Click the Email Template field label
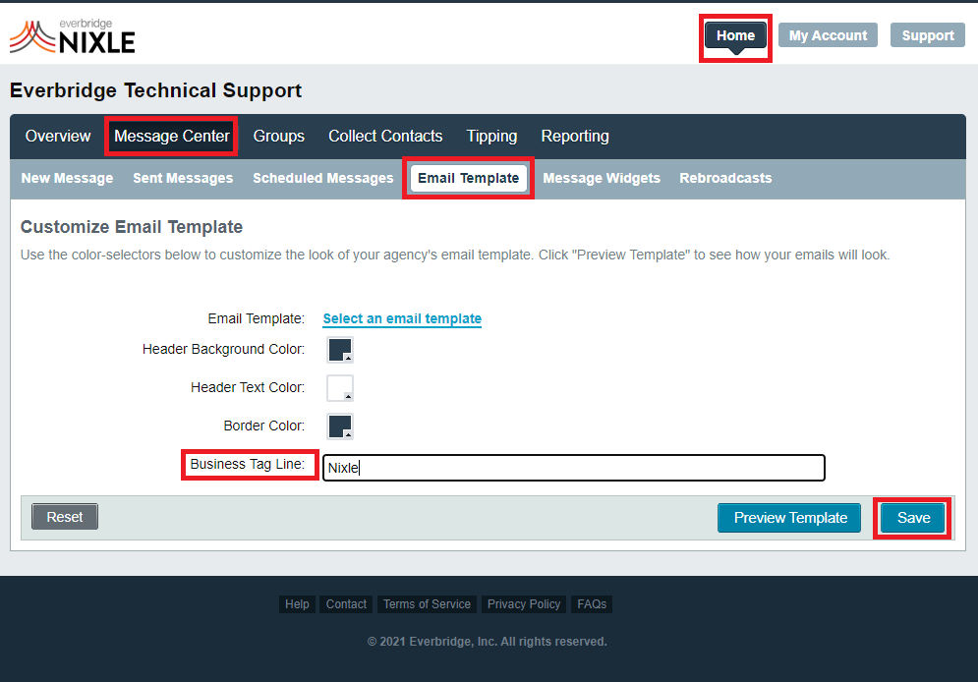Viewport: 978px width, 682px height. 257,318
